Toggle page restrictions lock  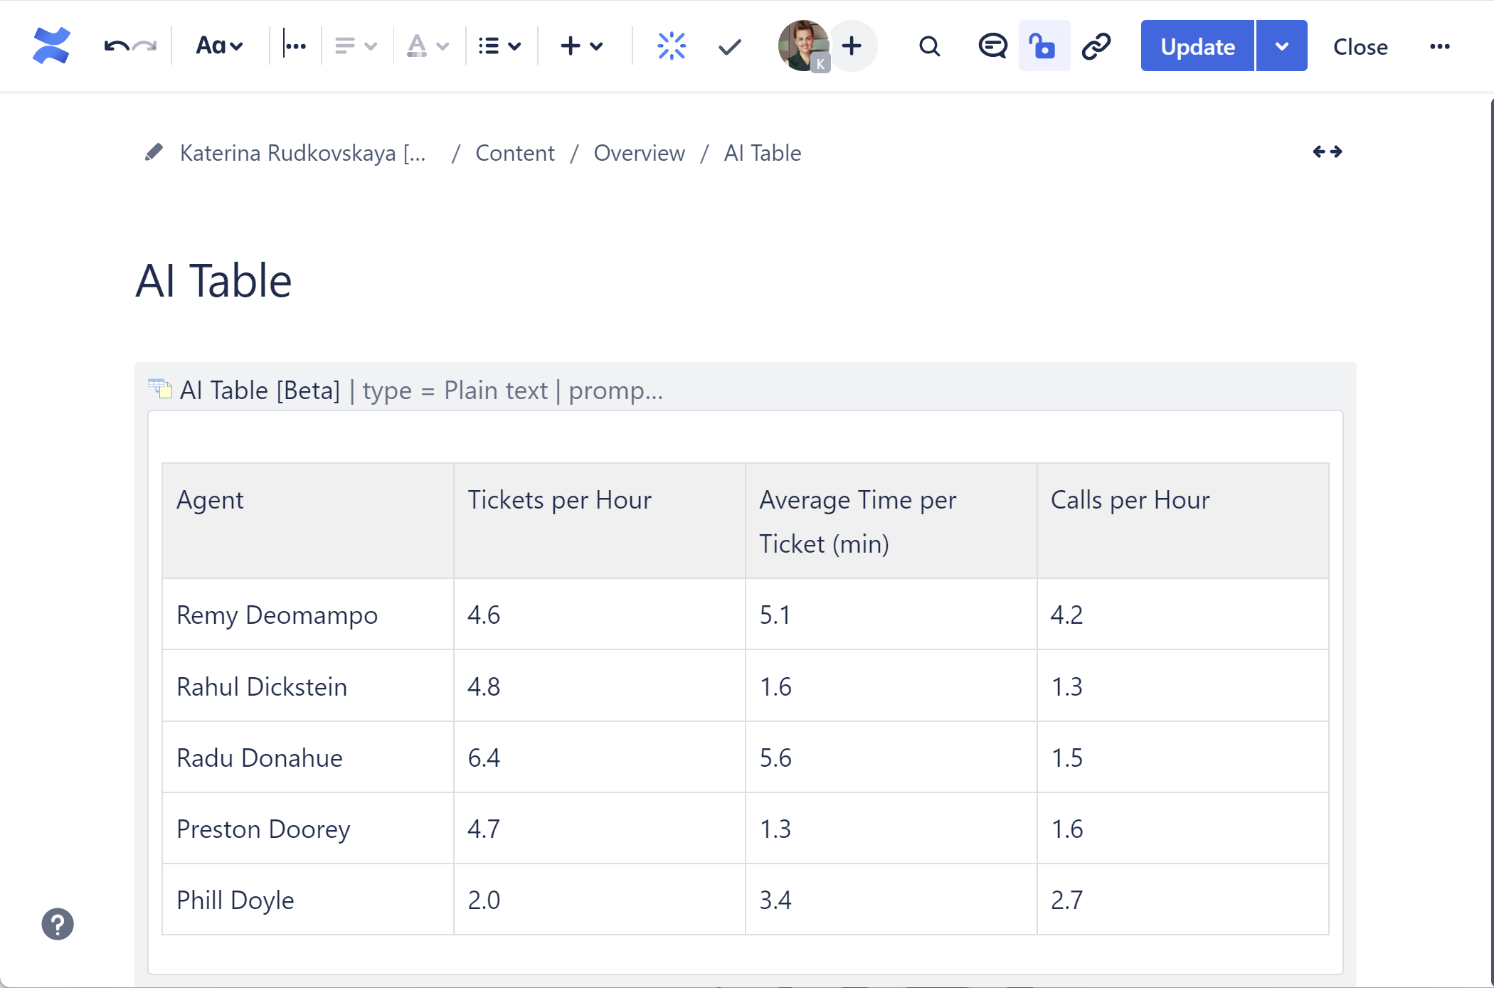click(x=1043, y=46)
